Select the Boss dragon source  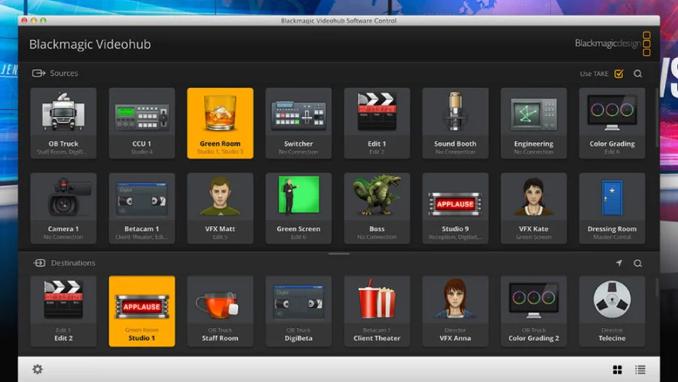377,208
